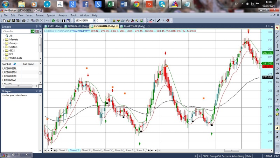Select the abc text tool
Screen dimensions: 280x158
tap(277, 73)
